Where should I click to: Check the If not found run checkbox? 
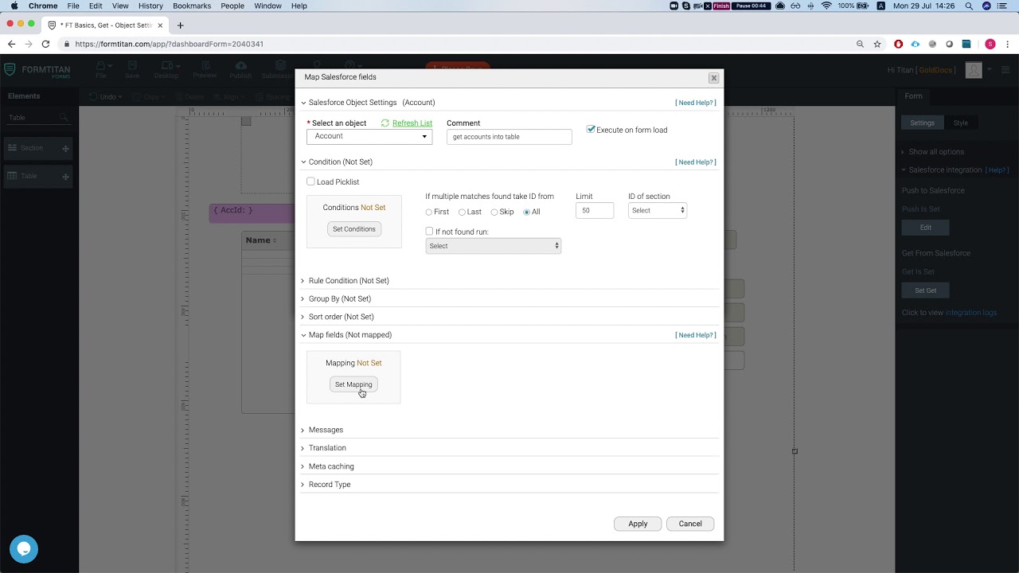(x=429, y=232)
